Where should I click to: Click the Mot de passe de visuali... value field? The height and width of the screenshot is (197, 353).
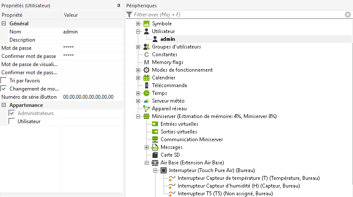coord(92,64)
